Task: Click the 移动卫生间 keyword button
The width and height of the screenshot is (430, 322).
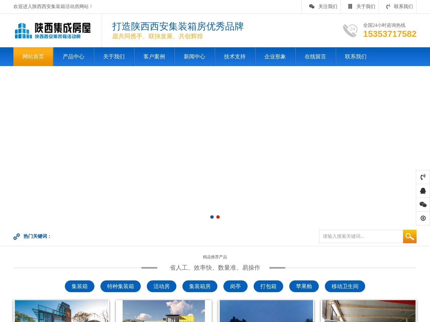Action: click(x=345, y=286)
